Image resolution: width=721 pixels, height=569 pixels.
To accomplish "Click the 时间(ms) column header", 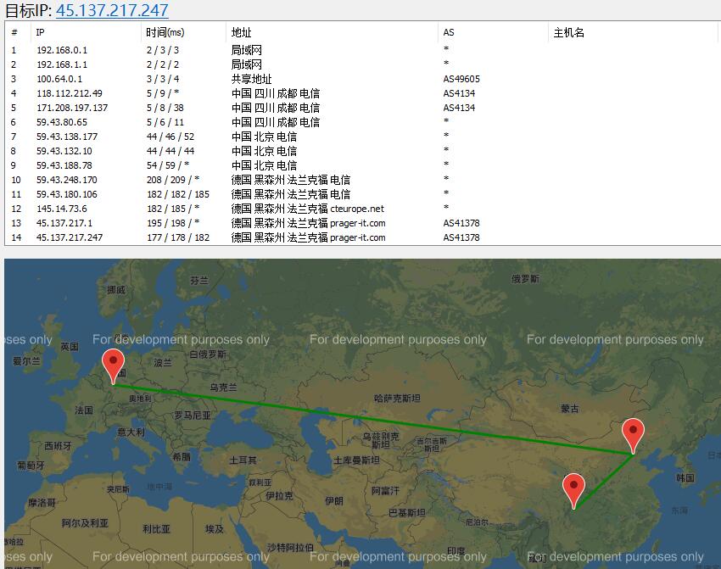I will [x=165, y=32].
